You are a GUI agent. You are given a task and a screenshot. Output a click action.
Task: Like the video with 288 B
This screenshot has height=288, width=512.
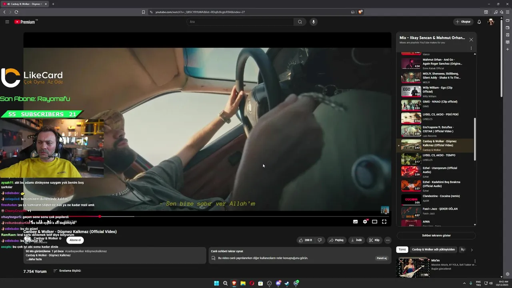coord(305,240)
